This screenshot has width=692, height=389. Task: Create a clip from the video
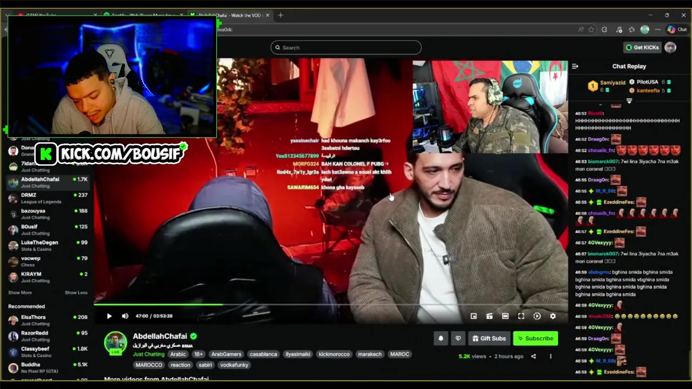coord(489,316)
